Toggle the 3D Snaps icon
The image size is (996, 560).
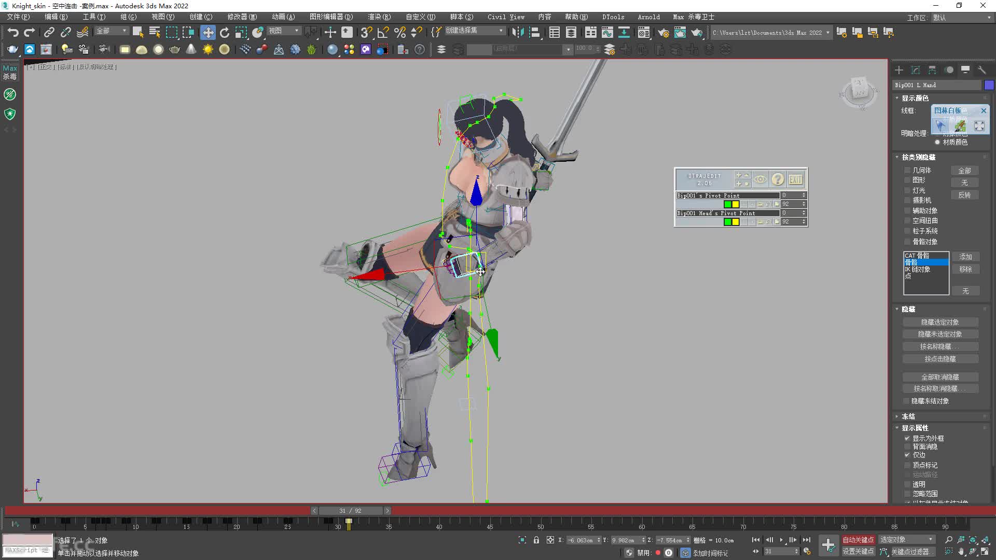pos(366,32)
